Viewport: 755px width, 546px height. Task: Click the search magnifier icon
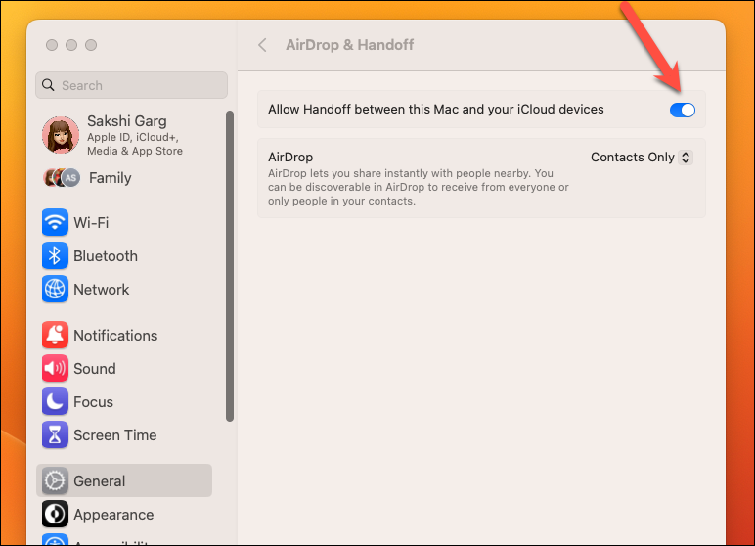[x=48, y=85]
